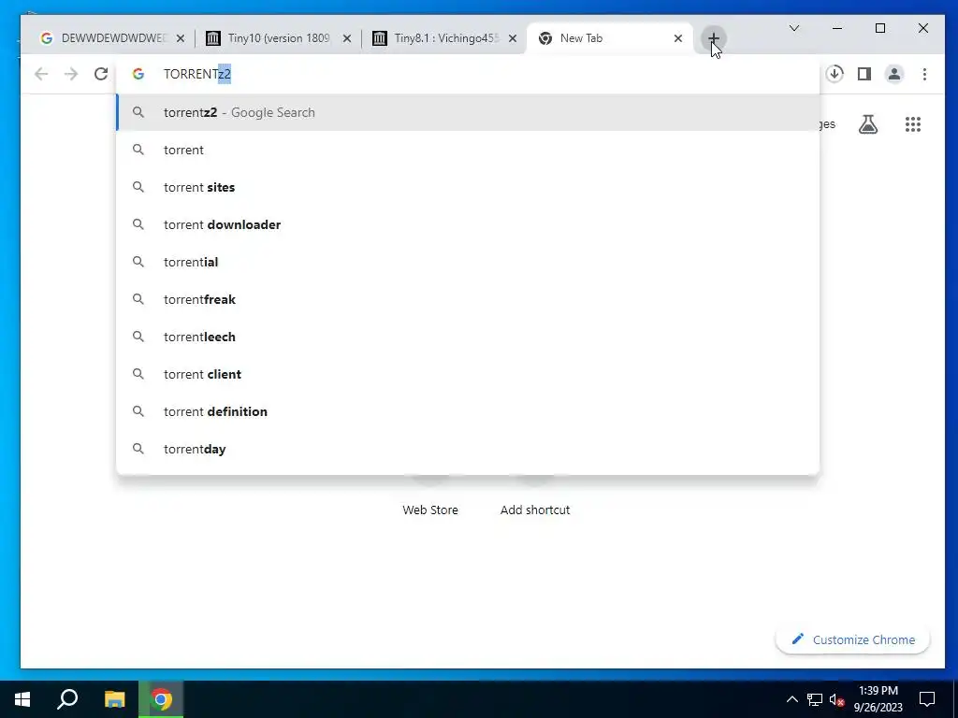Open the tab search dropdown arrow

[794, 28]
